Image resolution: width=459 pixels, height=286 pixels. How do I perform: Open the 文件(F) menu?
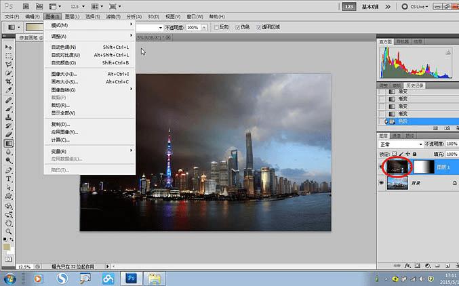click(12, 17)
